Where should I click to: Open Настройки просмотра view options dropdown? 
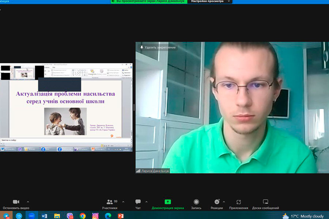[x=210, y=1]
